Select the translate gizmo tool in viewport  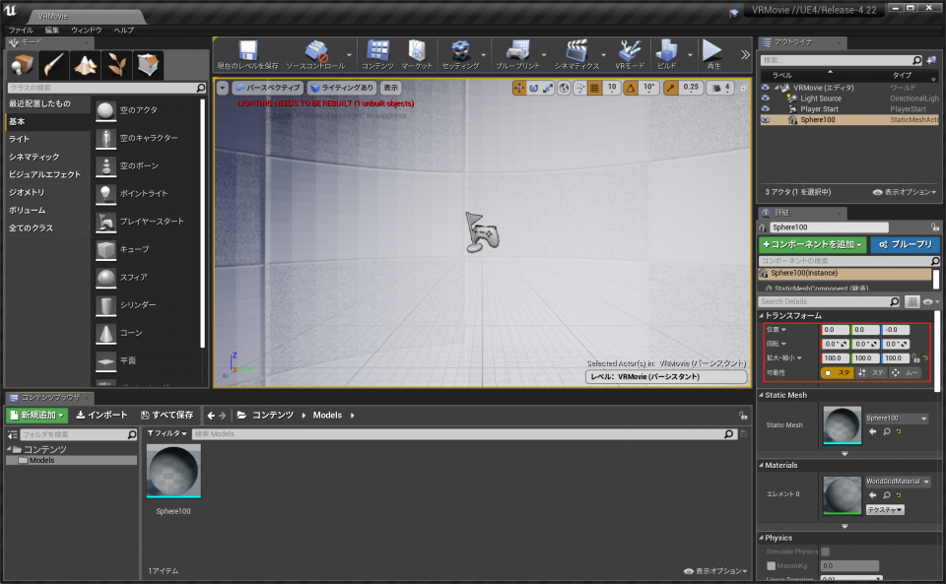pos(519,88)
